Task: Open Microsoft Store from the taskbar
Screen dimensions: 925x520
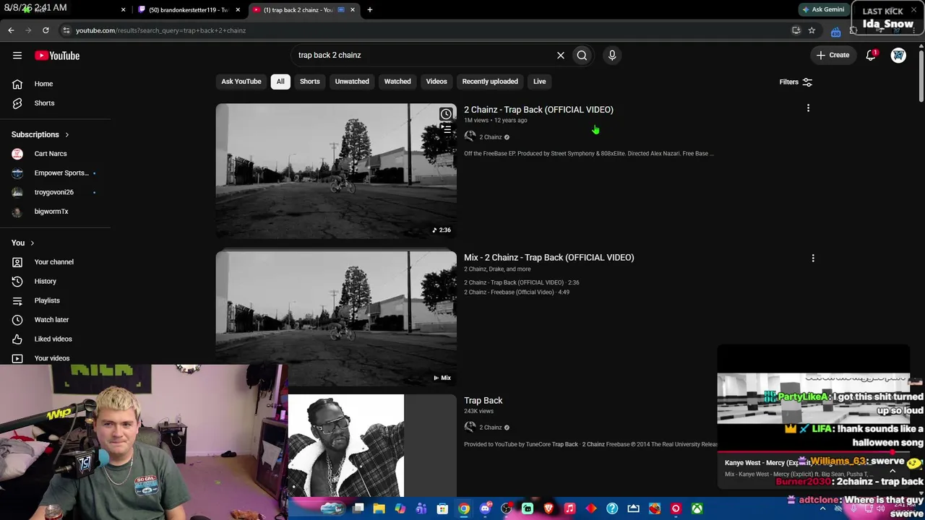Action: click(x=443, y=508)
